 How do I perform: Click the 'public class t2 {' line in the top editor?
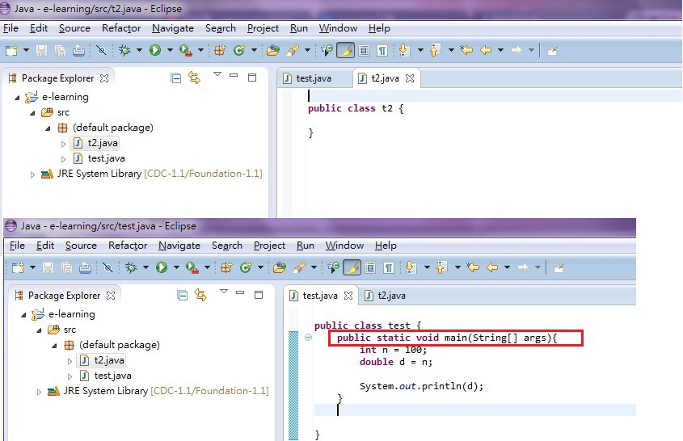(356, 108)
